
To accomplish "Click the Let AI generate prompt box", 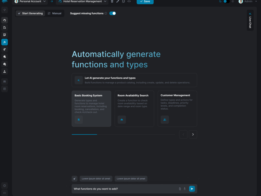I will tap(134, 80).
